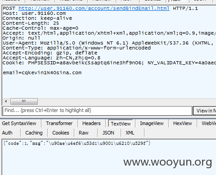Click the "Host: user.91160.com" header line
This screenshot has width=216, height=175.
pos(34,13)
